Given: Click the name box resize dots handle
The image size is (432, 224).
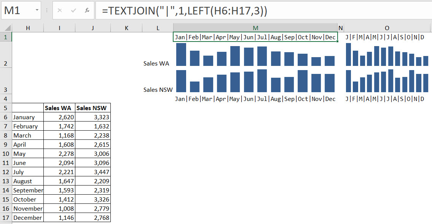Looking at the screenshot, I should point(46,11).
